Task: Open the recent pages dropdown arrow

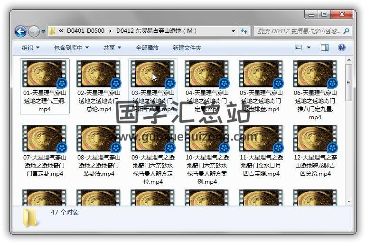Action: (43, 31)
